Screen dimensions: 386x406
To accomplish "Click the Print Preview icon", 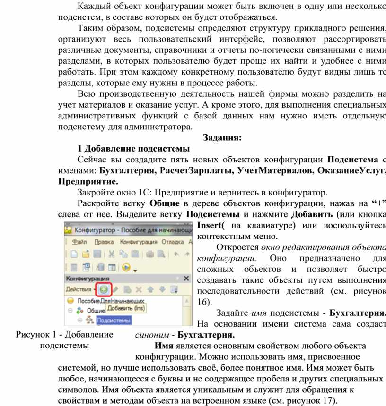I will click(x=161, y=254).
